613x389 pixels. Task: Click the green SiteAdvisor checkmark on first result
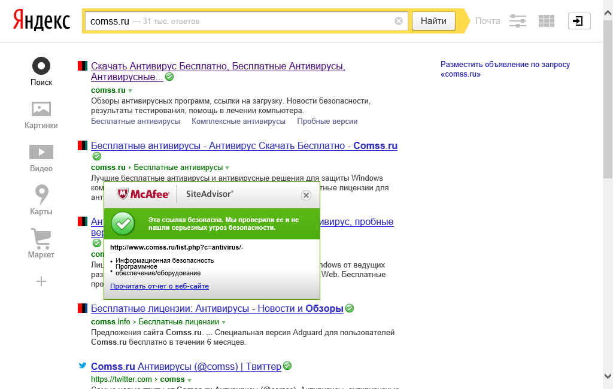pos(169,77)
